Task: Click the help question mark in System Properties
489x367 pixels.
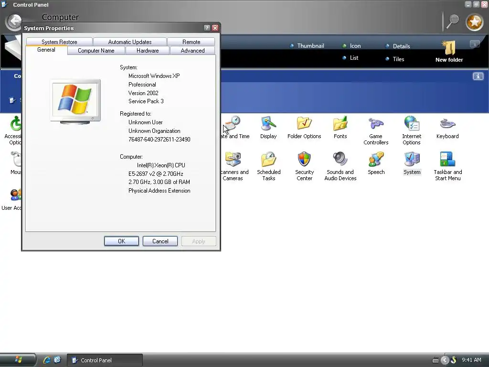Action: (206, 28)
